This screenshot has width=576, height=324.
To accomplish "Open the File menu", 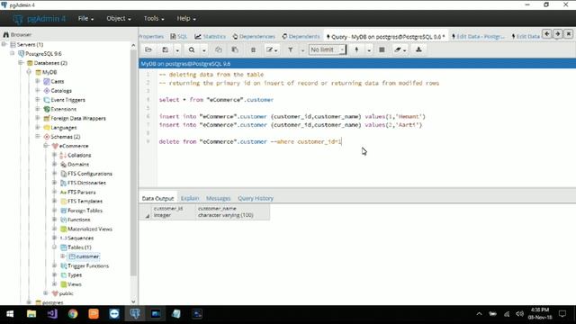I will click(85, 18).
